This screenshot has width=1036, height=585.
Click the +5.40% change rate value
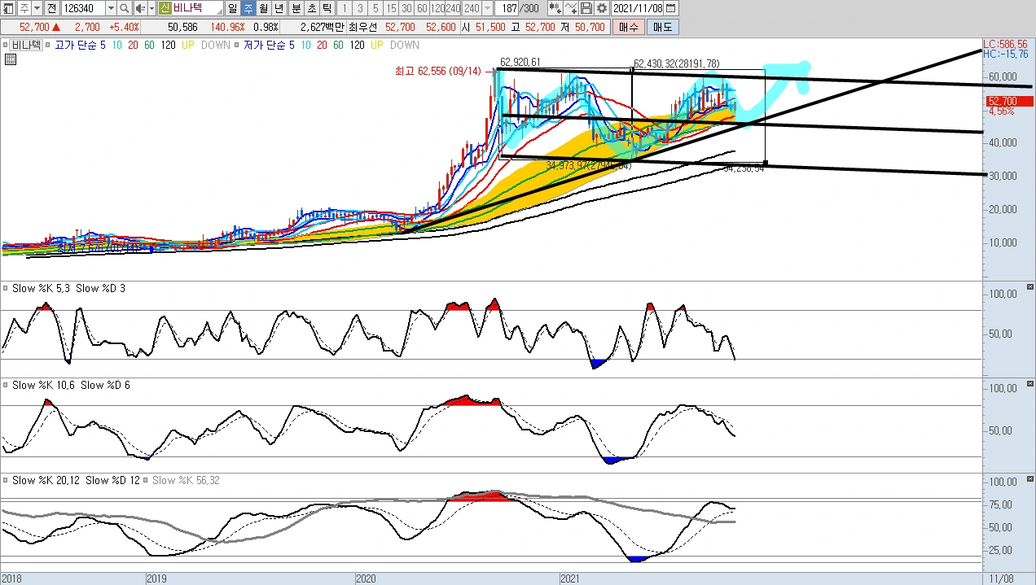point(126,27)
